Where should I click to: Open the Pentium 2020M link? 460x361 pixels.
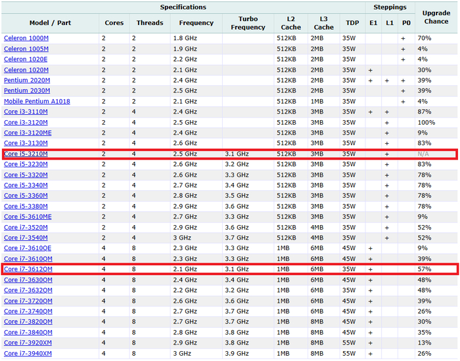click(27, 80)
